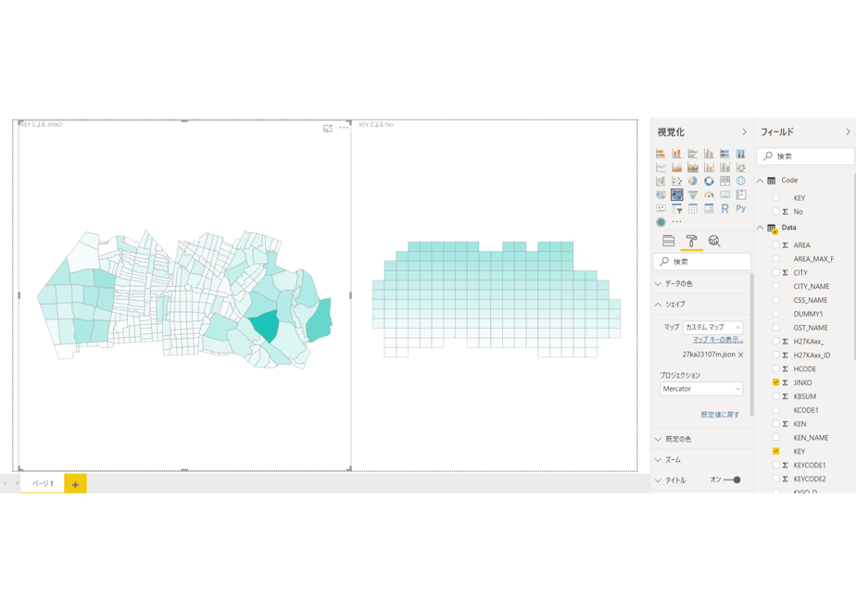Switch to ページ 1 tab
The width and height of the screenshot is (856, 611).
(43, 483)
